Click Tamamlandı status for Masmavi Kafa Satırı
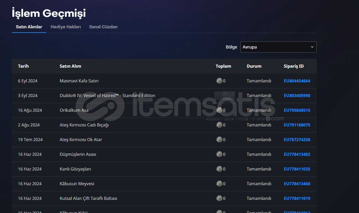359x213 pixels. [x=259, y=81]
